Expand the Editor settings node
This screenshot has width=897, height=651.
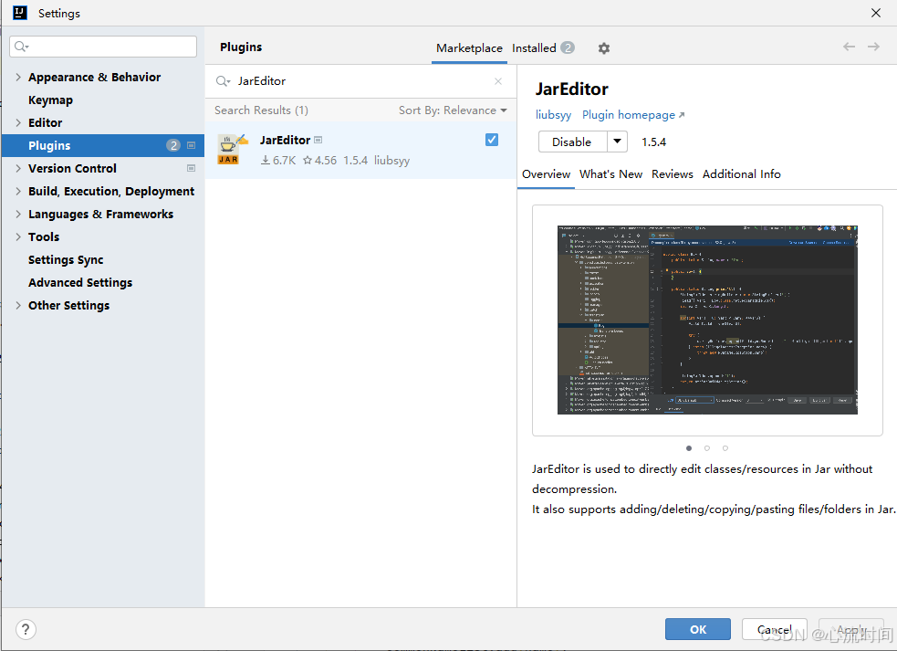17,122
